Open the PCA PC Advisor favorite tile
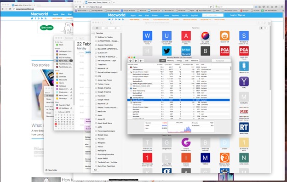The height and width of the screenshot is (182, 287). [224, 51]
